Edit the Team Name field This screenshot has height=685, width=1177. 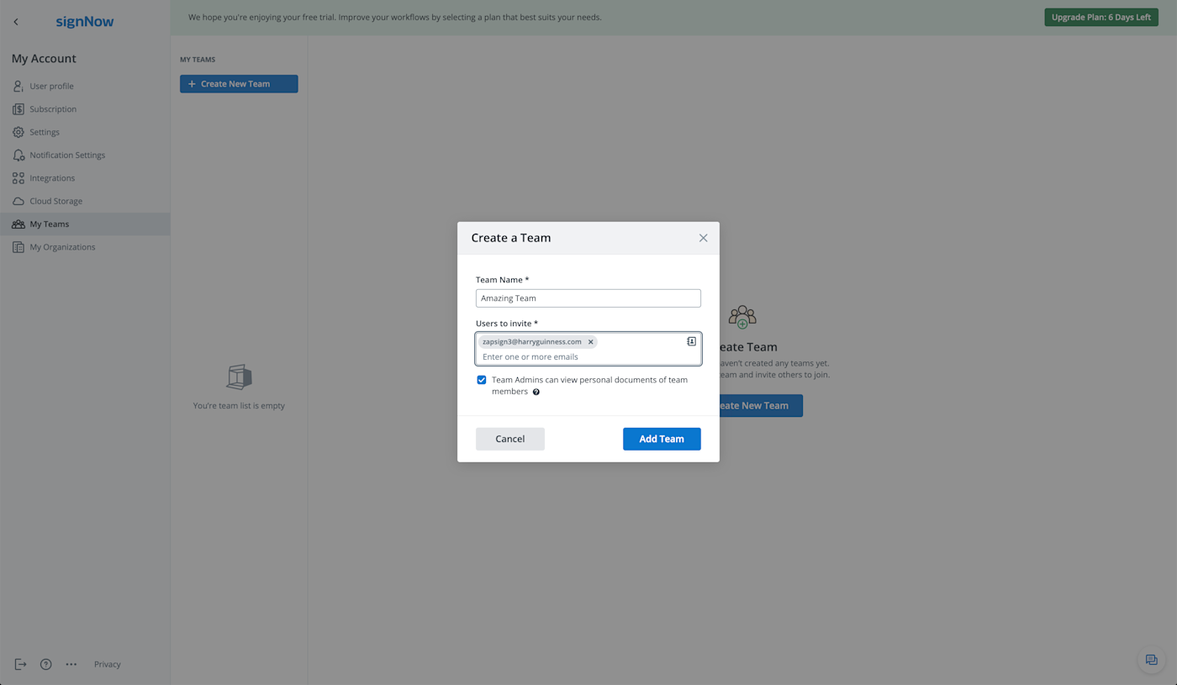588,298
